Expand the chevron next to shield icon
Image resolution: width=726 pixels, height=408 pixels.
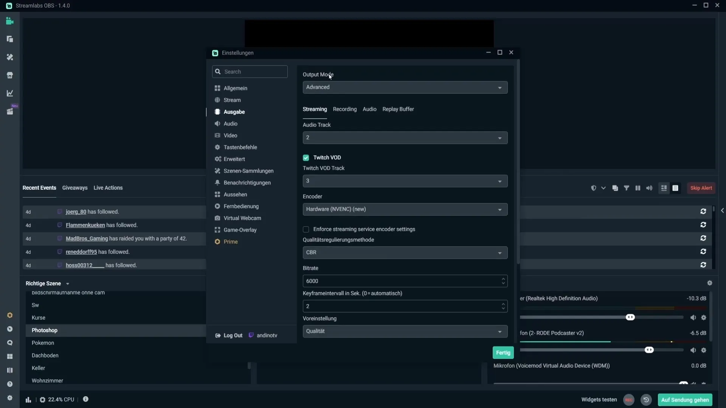(x=603, y=188)
